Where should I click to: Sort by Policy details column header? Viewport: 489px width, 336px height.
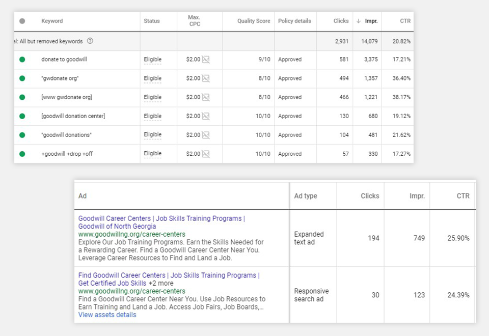tap(294, 21)
